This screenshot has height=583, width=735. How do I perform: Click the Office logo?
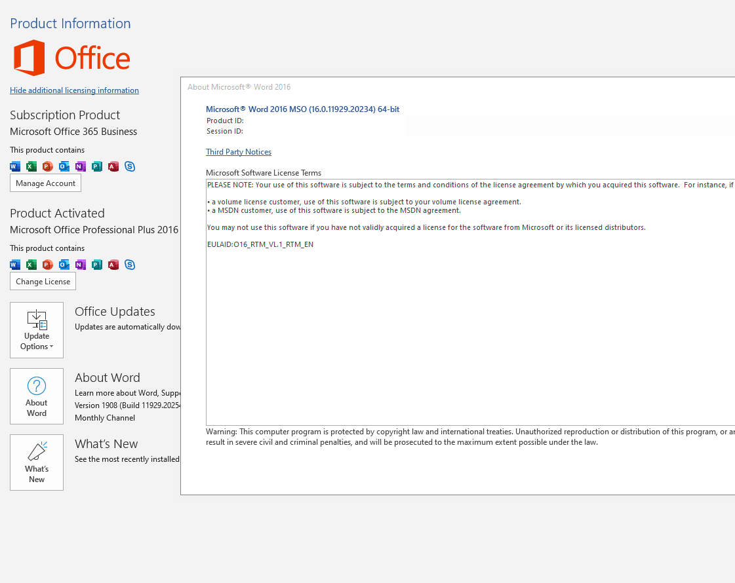(71, 58)
